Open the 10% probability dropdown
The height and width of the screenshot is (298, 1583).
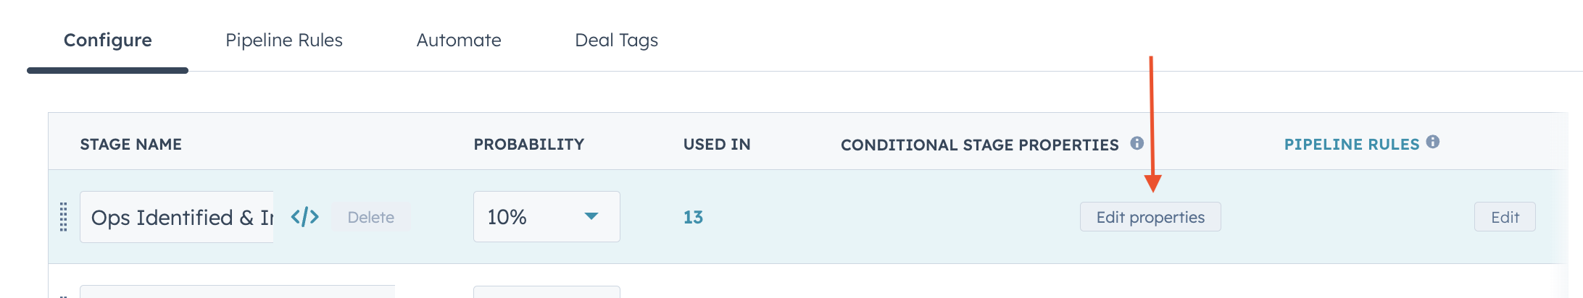pyautogui.click(x=547, y=217)
